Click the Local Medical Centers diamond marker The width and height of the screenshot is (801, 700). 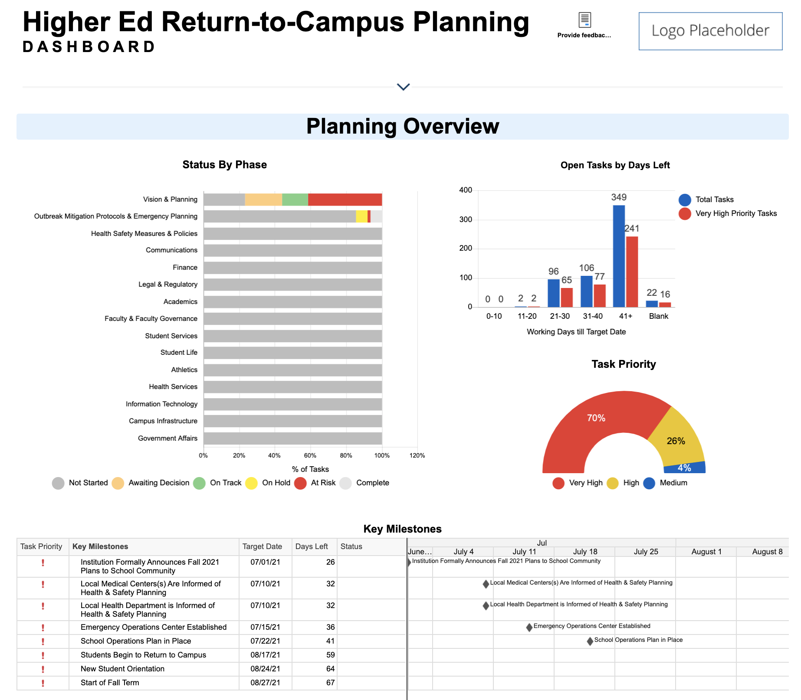486,584
